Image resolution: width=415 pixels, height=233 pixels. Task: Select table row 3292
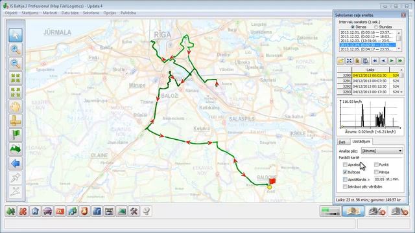pos(368,86)
